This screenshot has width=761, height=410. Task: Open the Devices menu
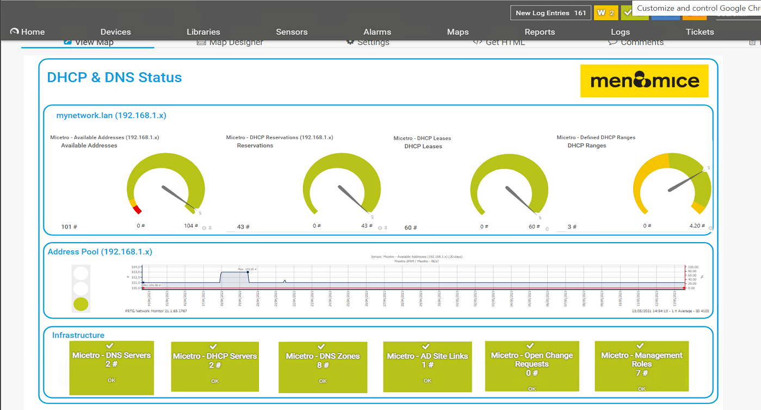pos(115,32)
